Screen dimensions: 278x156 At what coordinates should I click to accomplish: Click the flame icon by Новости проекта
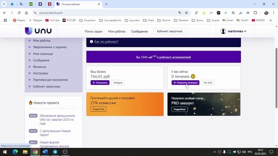(x=30, y=103)
